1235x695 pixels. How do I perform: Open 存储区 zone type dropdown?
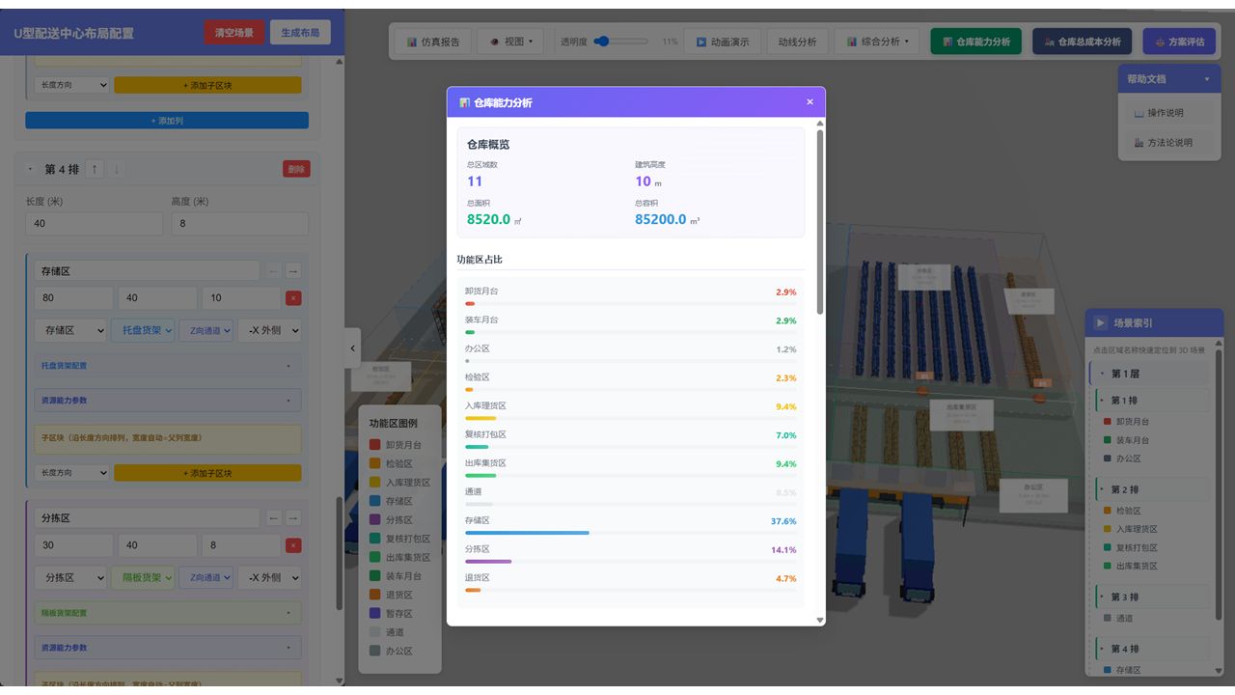pos(70,330)
